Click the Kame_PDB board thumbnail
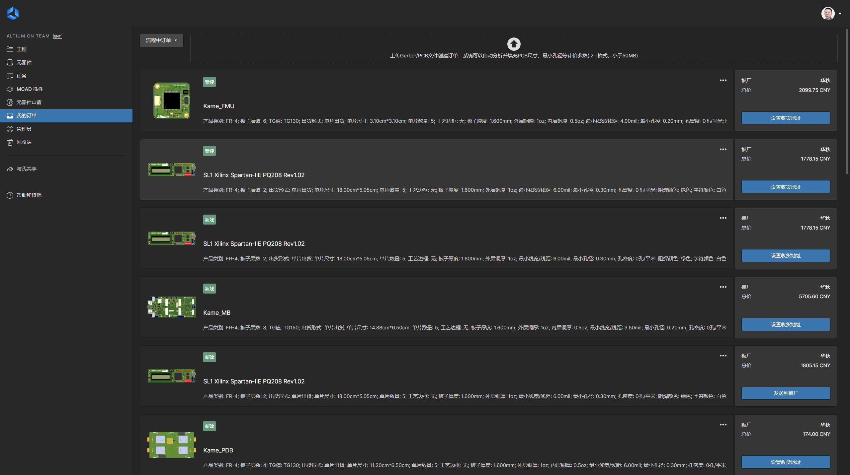The height and width of the screenshot is (475, 850). point(172,444)
